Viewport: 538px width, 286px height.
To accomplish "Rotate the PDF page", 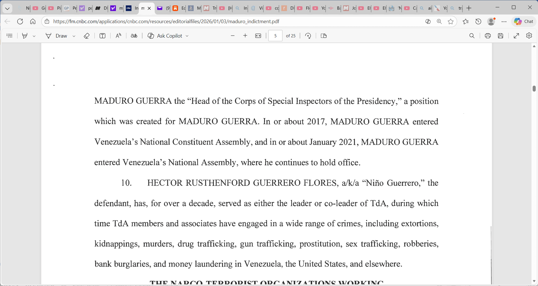I will tap(308, 36).
